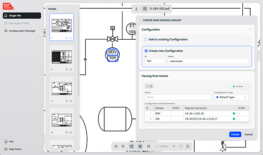The height and width of the screenshot is (155, 263).
Task: Click the Packages of Files box icon
Action: 6,23
